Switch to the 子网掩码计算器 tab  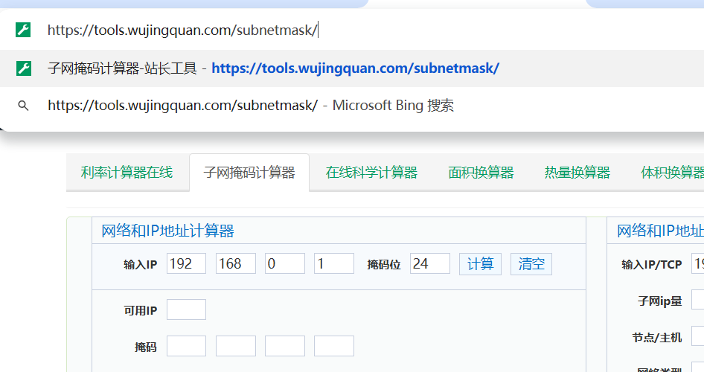click(249, 173)
